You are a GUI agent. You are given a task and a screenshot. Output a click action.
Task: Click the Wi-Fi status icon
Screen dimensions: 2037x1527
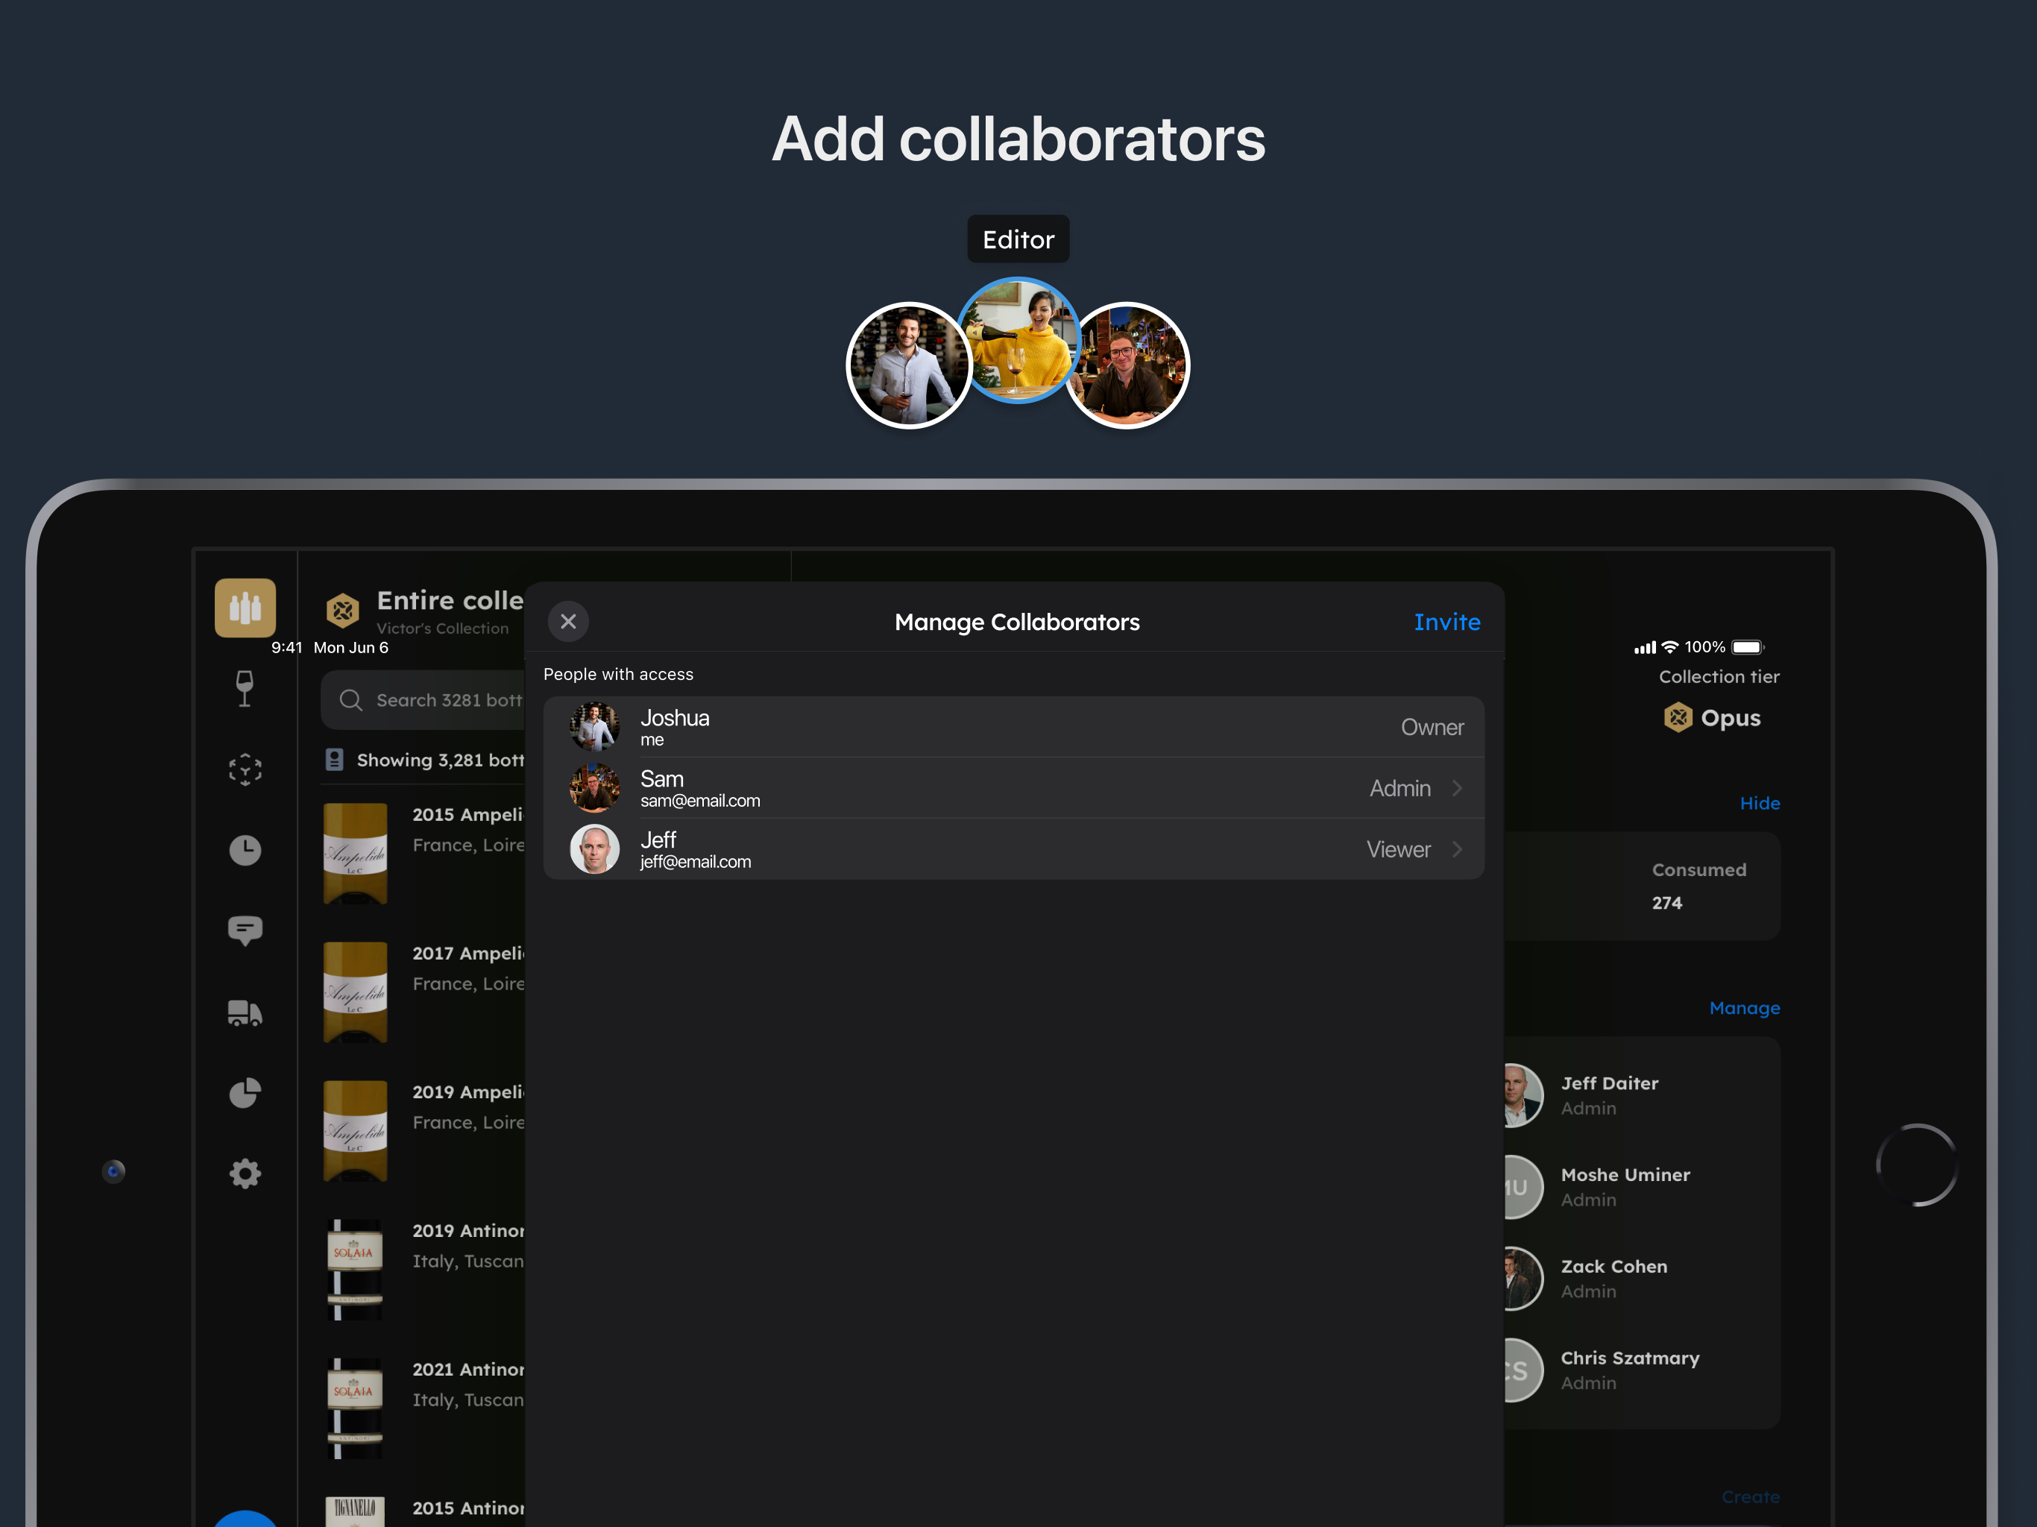tap(1669, 647)
